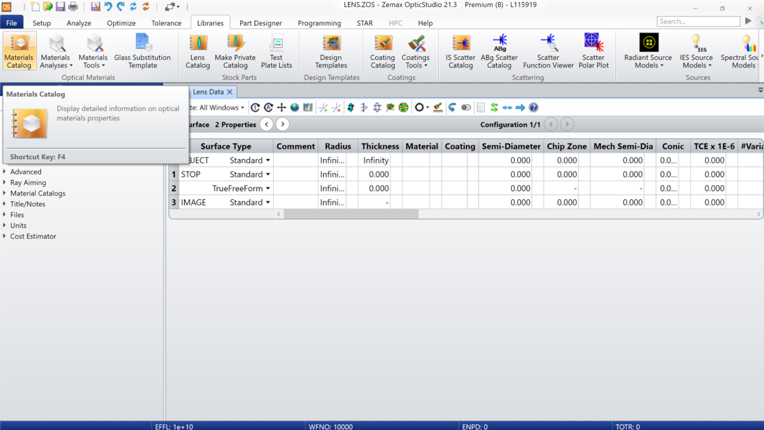Open the Part Designer tab

click(x=260, y=23)
